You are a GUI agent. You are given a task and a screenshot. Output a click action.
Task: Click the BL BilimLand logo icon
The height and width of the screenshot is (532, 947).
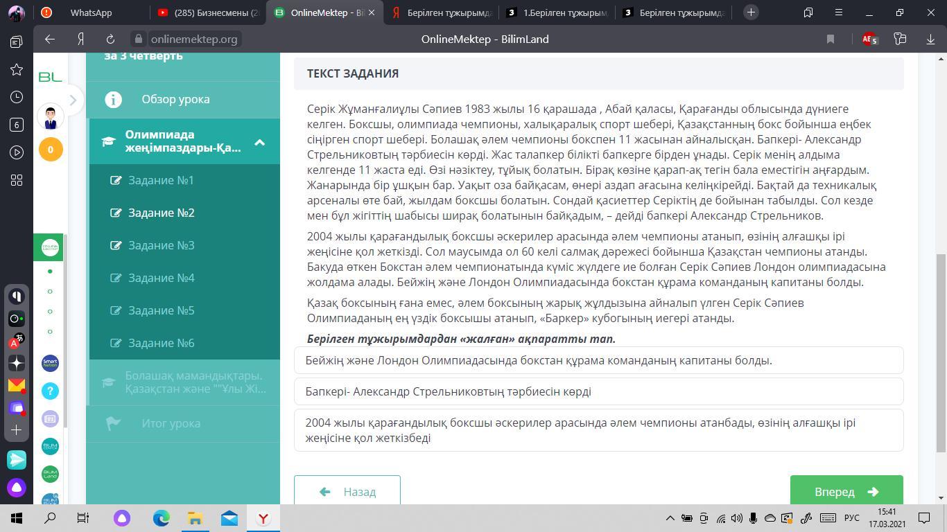click(50, 77)
